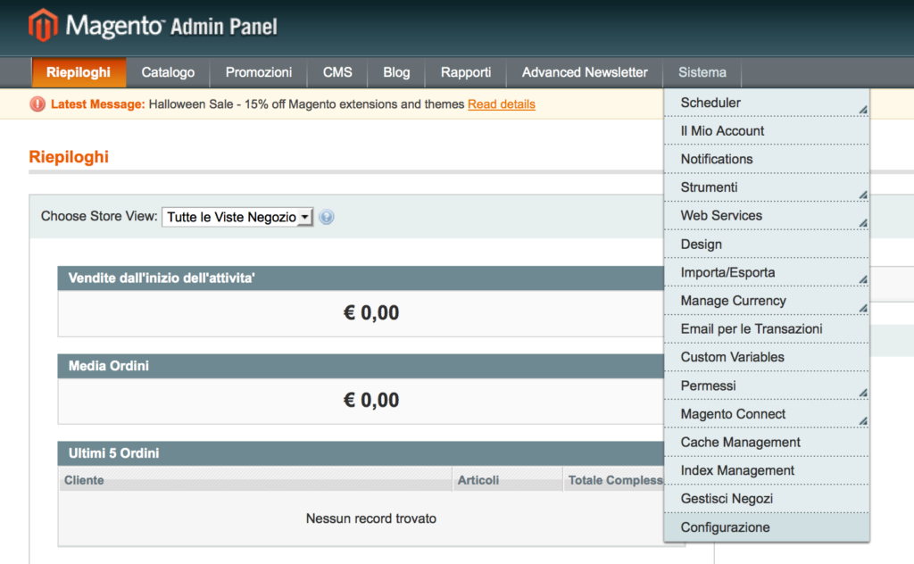Viewport: 914px width, 564px height.
Task: Click the help icon beside store view
Action: pos(327,217)
